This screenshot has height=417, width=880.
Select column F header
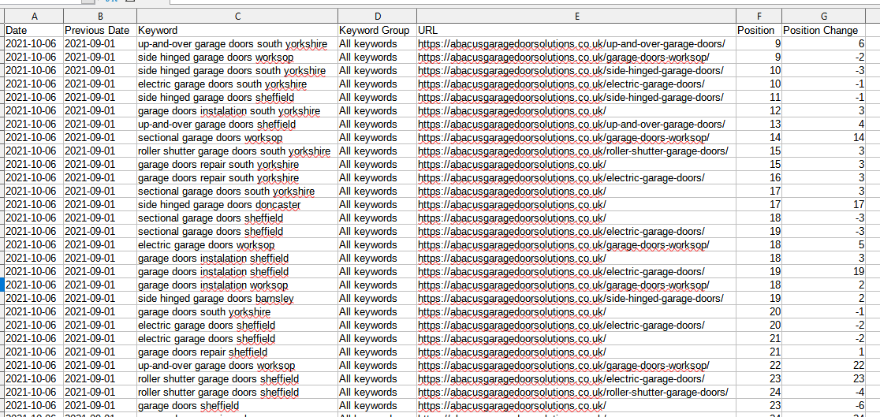(x=759, y=17)
